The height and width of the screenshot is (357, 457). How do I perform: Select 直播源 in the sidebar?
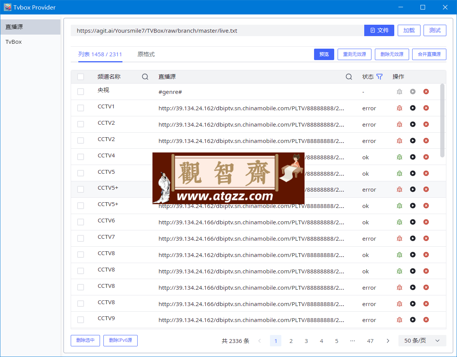click(30, 27)
